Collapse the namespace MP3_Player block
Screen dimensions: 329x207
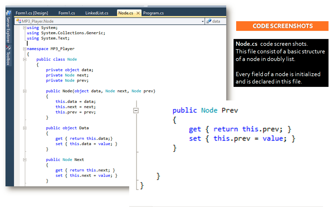pos(25,49)
